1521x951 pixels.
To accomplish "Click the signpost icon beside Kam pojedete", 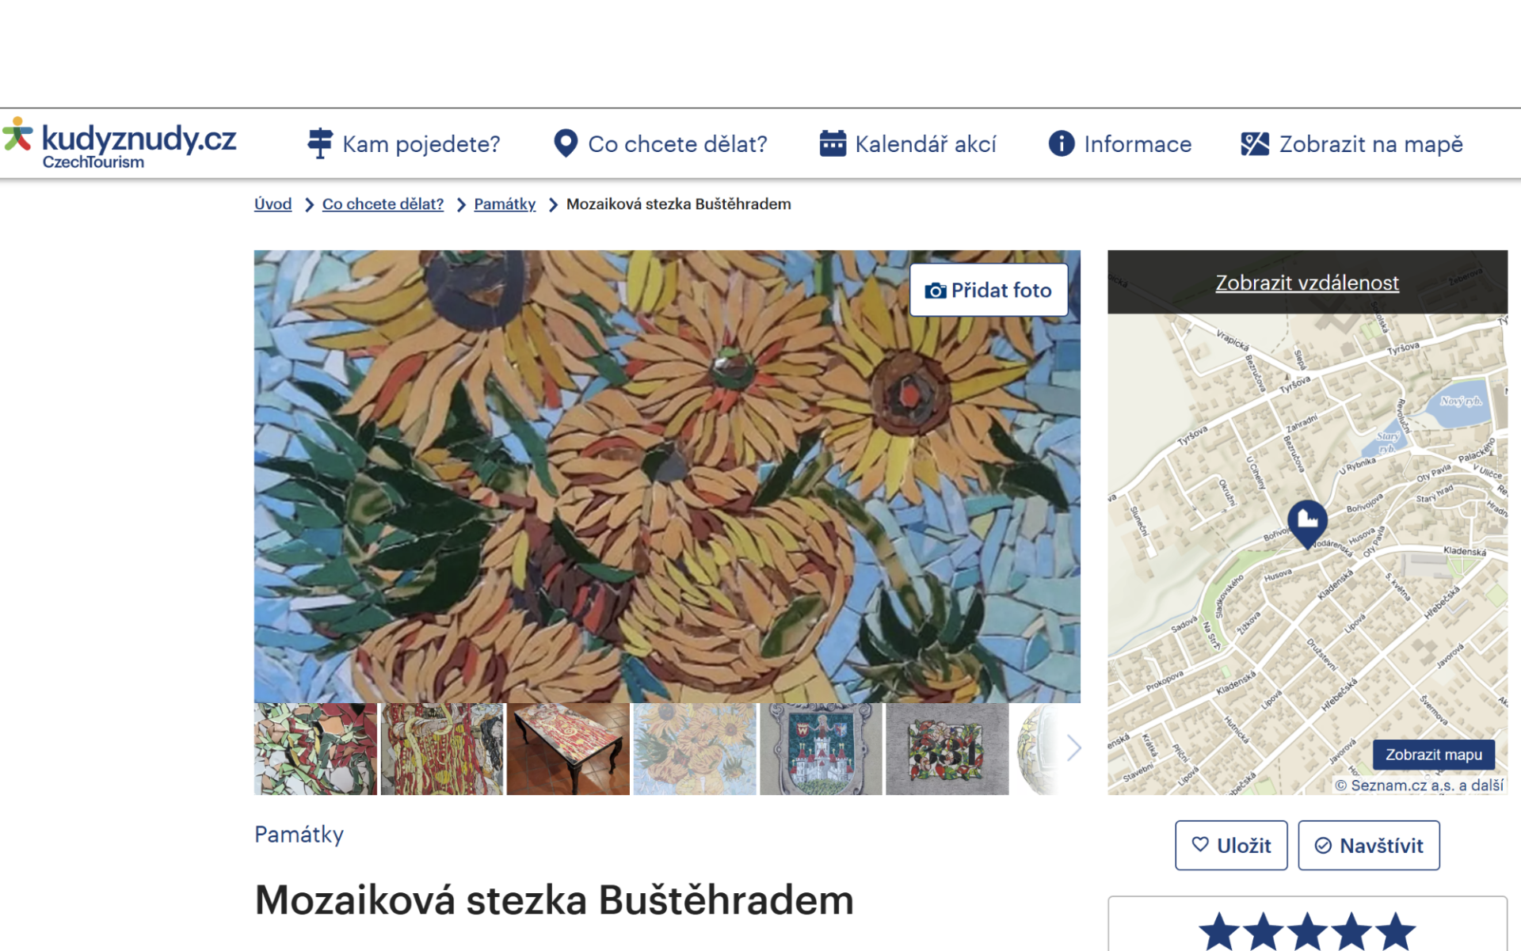I will [x=320, y=143].
